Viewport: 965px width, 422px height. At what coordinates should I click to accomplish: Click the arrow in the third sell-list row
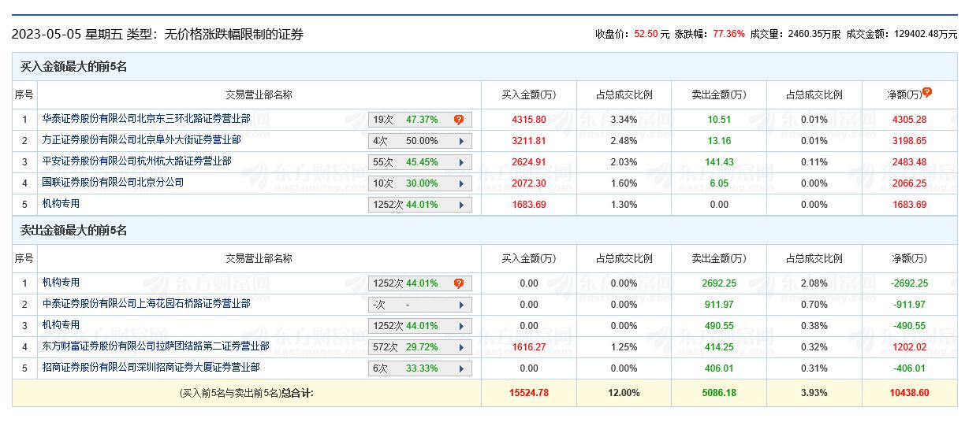[x=460, y=326]
